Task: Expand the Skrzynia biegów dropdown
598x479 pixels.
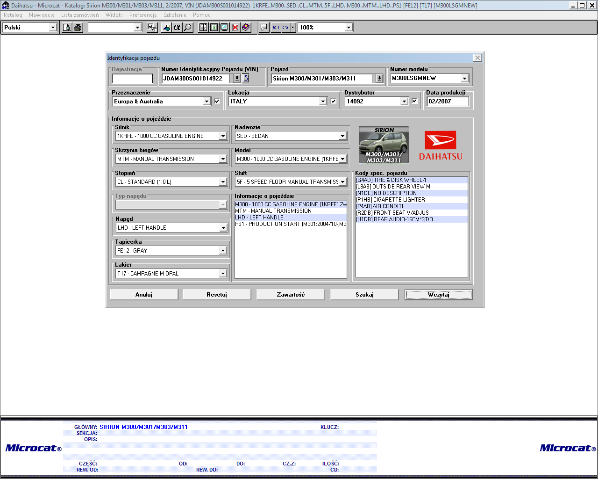Action: point(223,159)
